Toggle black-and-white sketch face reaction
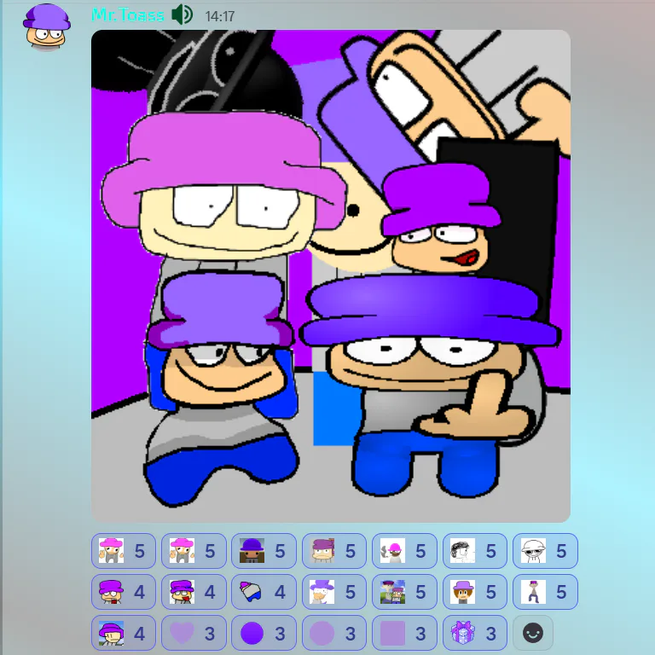This screenshot has width=655, height=655. tap(475, 551)
